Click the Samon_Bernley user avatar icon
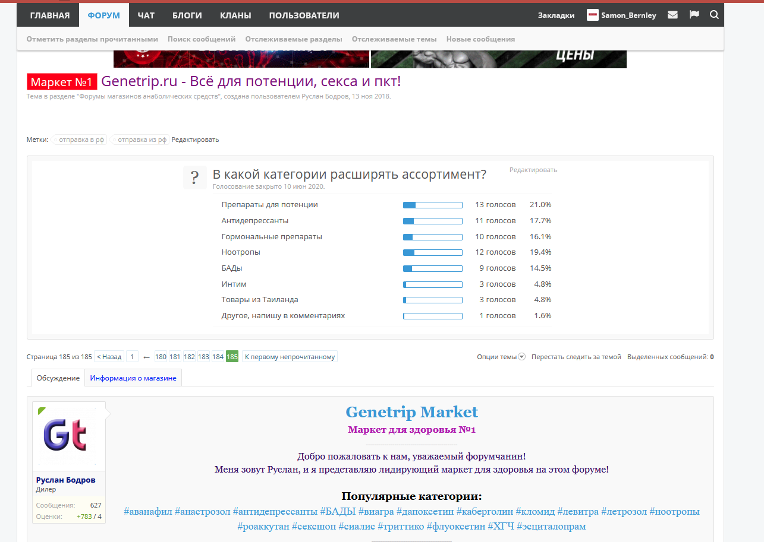The image size is (764, 542). tap(592, 15)
